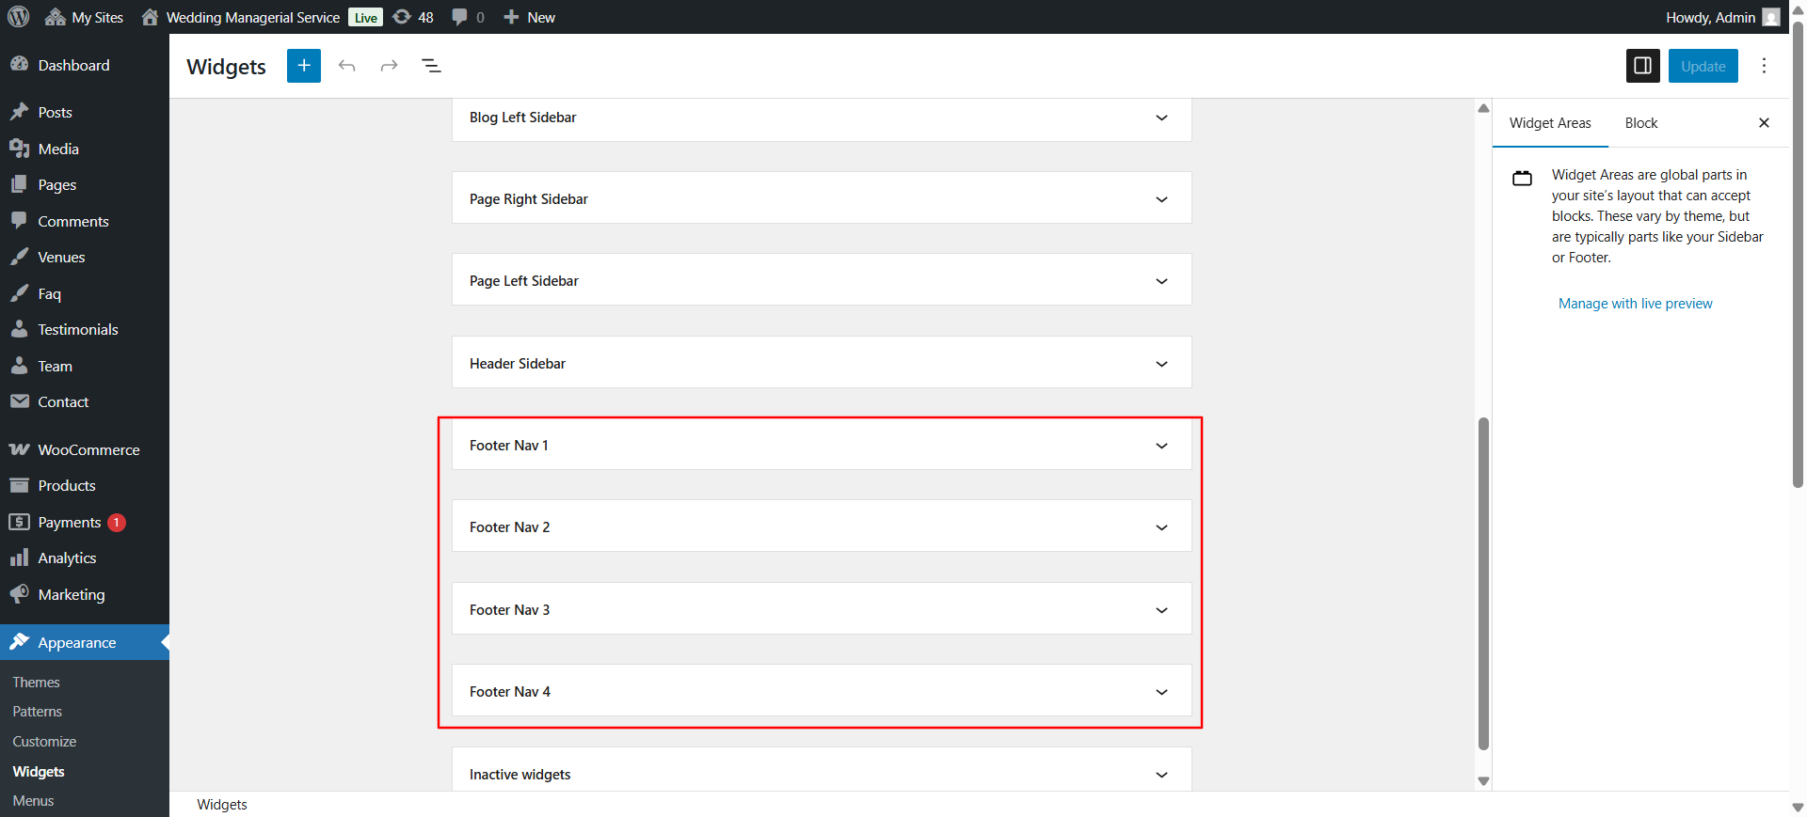
Task: Expand Header Sidebar area
Action: pos(822,363)
